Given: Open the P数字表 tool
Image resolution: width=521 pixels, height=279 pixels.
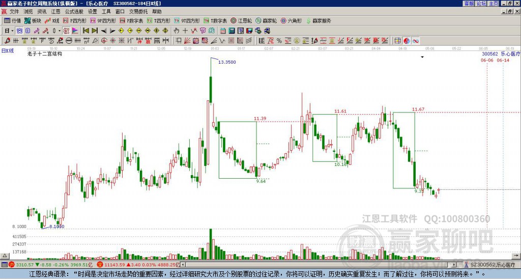Looking at the screenshot, I should point(131,20).
